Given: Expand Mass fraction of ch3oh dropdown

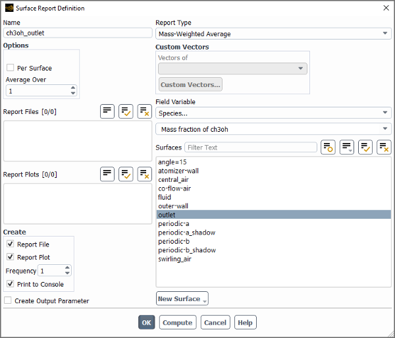Looking at the screenshot, I should pos(273,129).
